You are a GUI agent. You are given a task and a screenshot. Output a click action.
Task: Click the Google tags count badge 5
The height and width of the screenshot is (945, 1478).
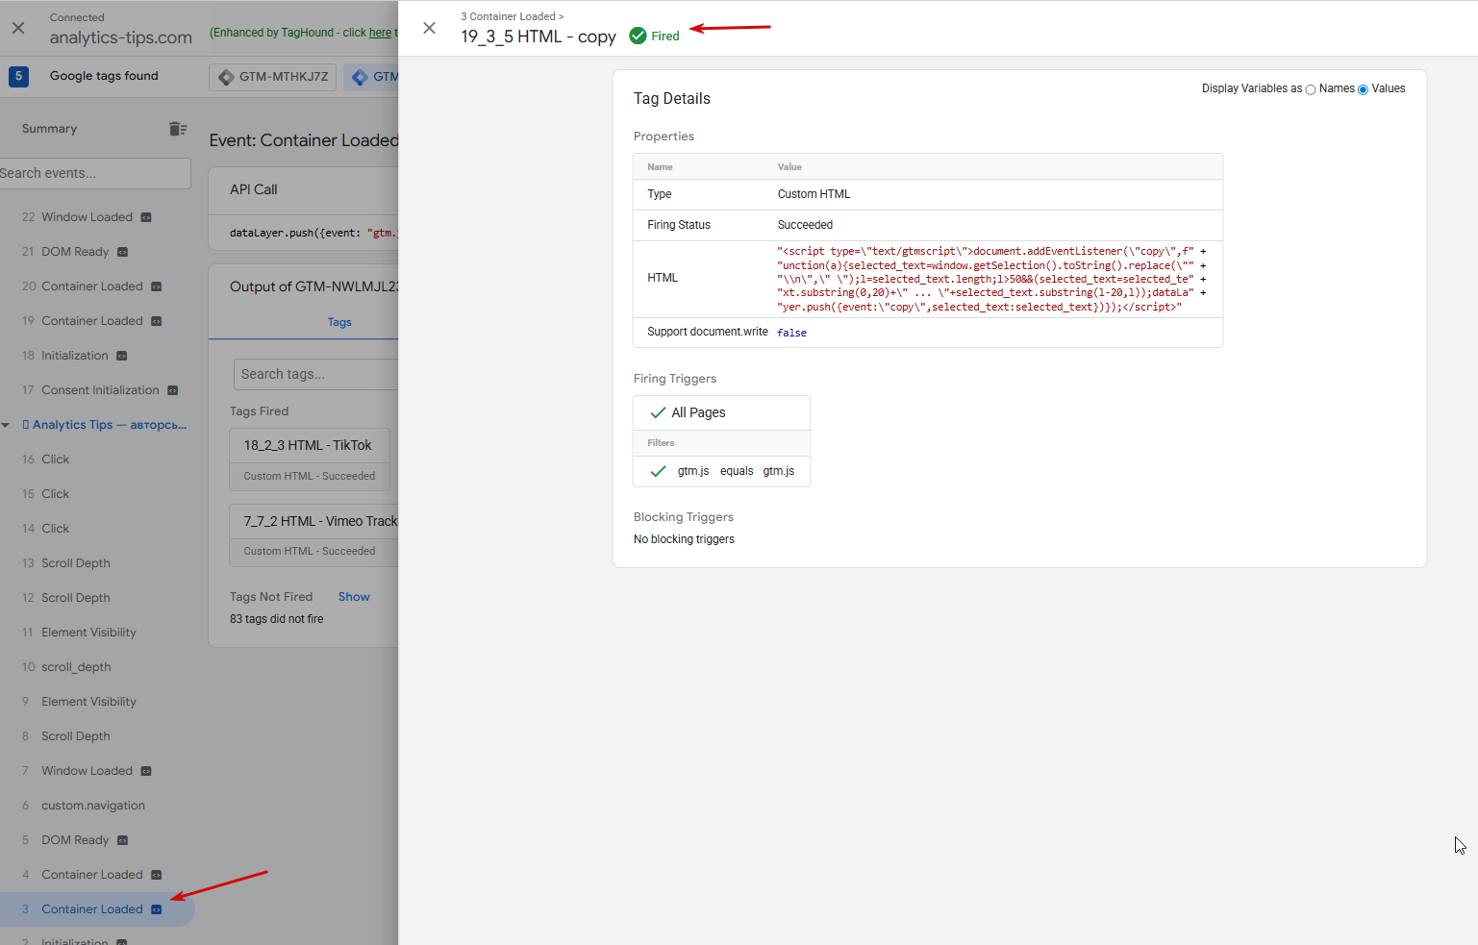point(18,76)
